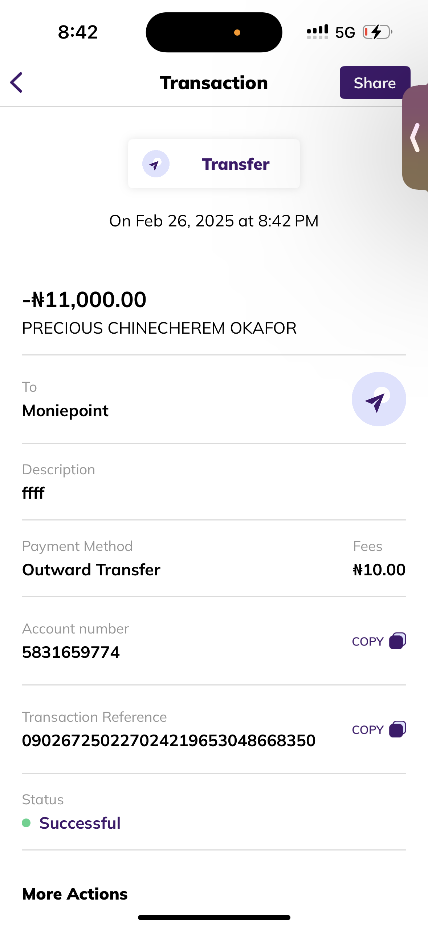Tap the home indicator bar
The image size is (428, 929).
tap(214, 917)
